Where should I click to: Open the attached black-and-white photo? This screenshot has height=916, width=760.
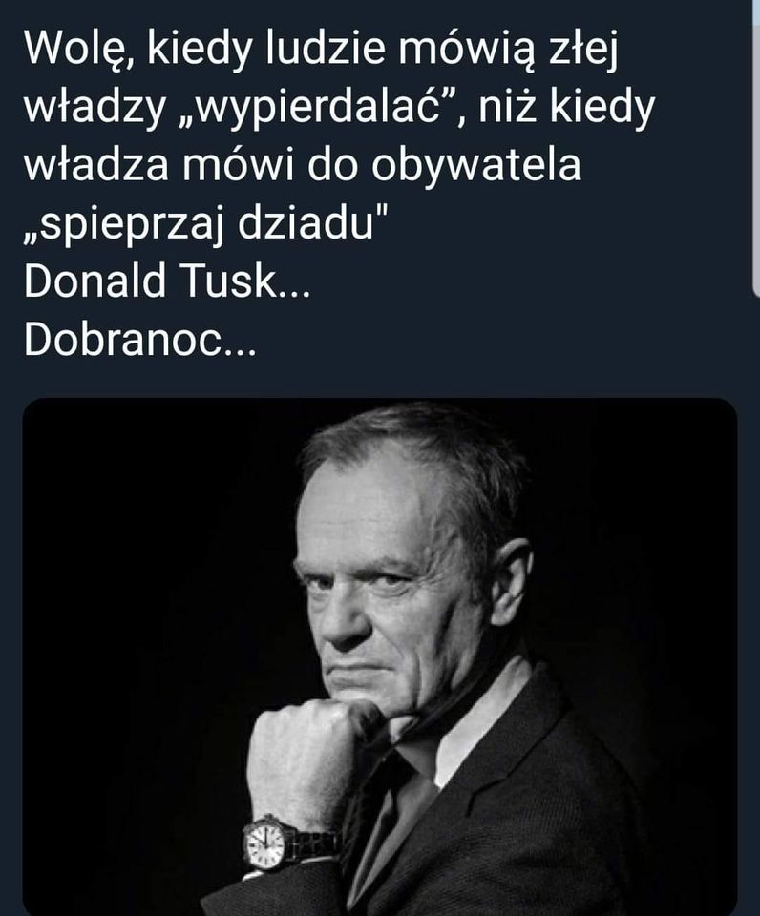coord(379,656)
